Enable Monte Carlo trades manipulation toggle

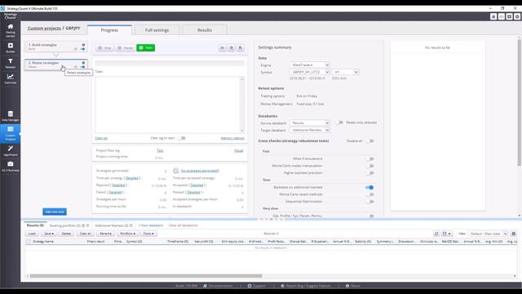[x=369, y=166]
